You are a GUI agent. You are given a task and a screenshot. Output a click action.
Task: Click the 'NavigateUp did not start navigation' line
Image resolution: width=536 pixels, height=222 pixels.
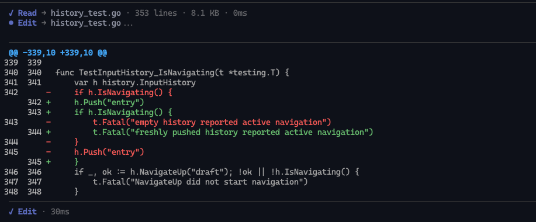point(200,182)
